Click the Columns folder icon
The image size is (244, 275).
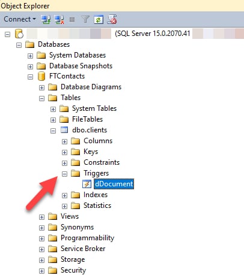75,141
